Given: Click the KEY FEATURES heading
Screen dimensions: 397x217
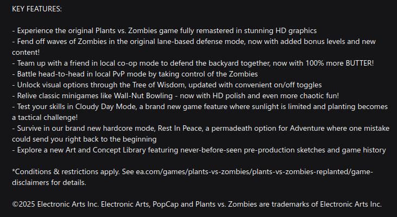Looking at the screenshot, I should pos(37,9).
